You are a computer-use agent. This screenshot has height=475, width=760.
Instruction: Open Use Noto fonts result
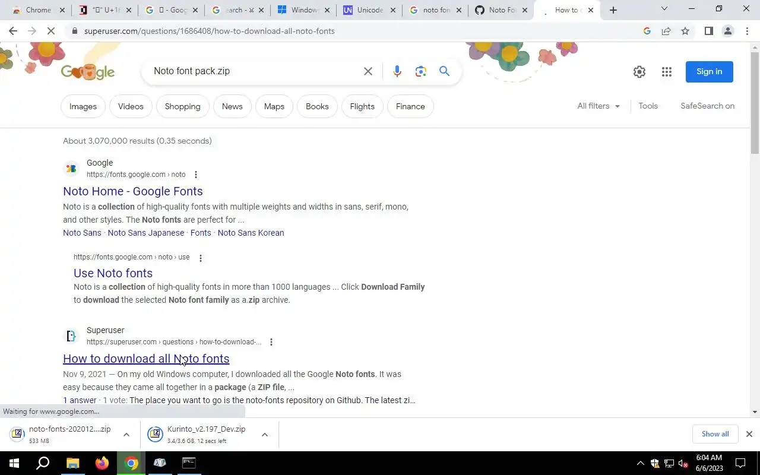113,273
